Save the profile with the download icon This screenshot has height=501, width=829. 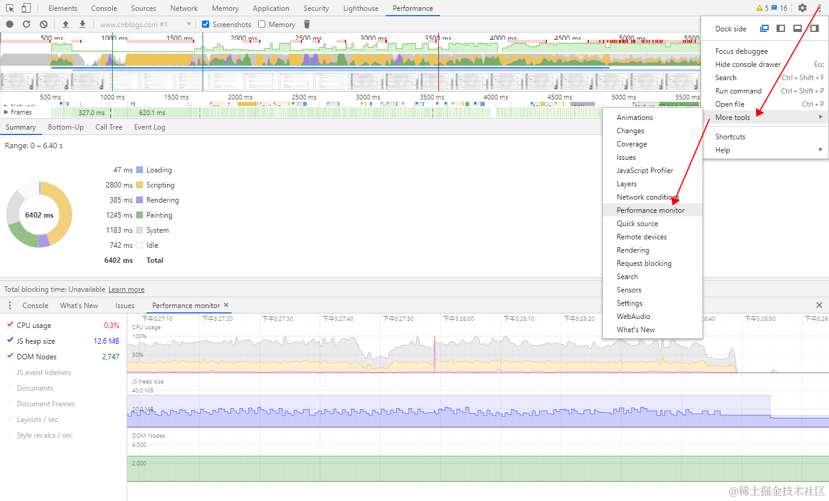coord(83,24)
